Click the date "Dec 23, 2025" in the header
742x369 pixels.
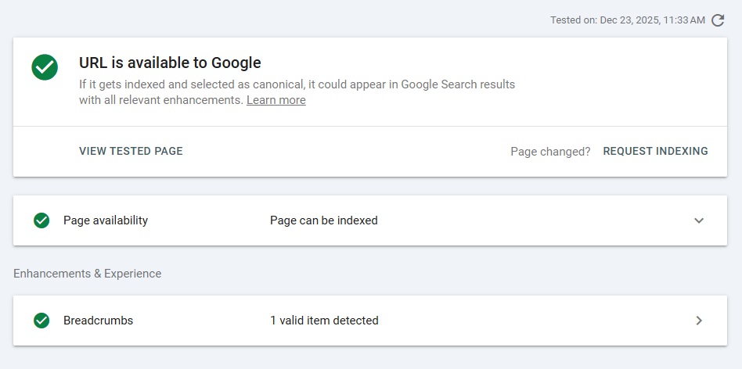pos(632,20)
